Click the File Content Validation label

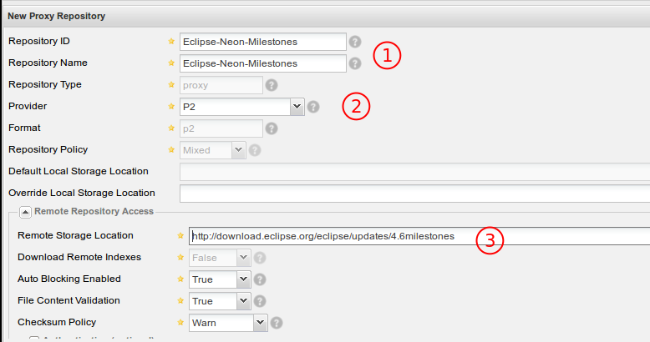[x=69, y=300]
